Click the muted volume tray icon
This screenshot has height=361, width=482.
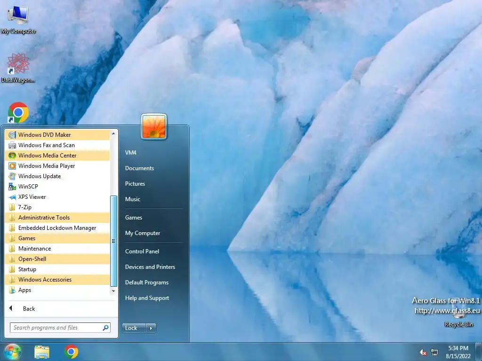423,353
